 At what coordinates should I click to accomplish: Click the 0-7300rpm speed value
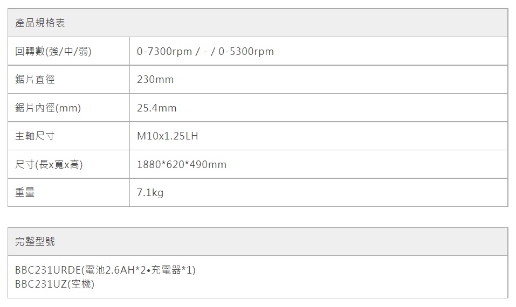164,52
